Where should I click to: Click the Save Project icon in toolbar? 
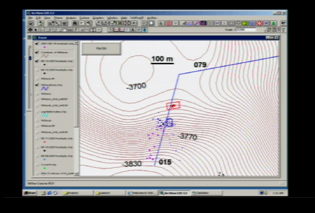pos(31,23)
